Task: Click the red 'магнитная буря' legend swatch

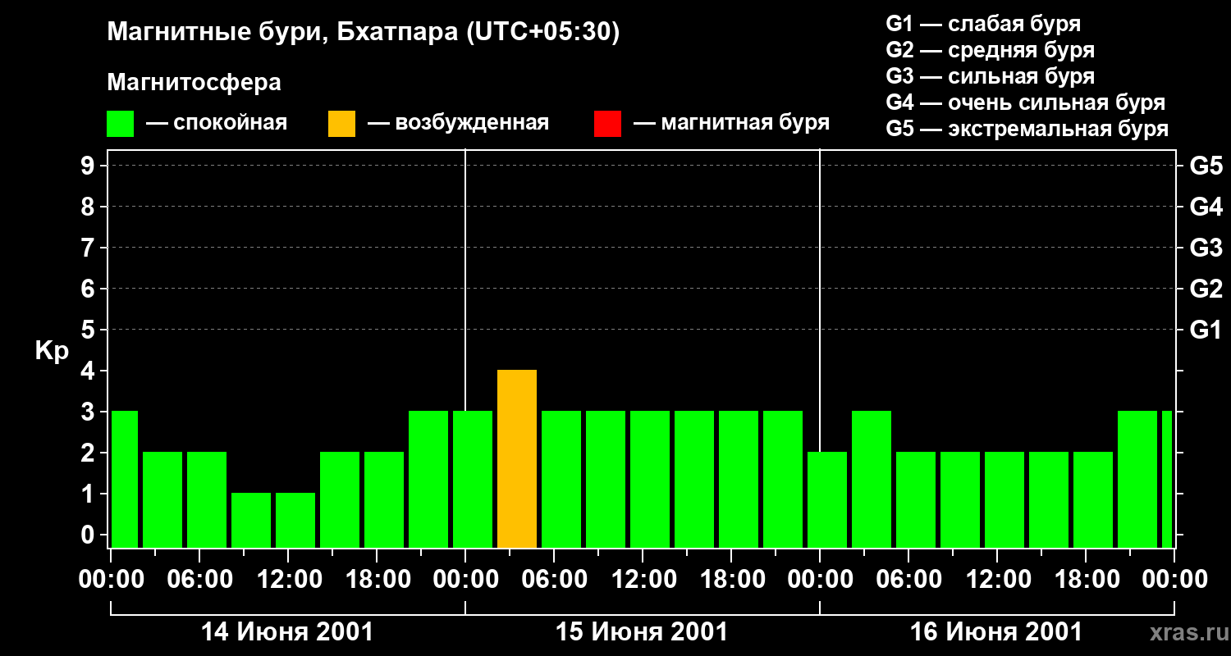Action: (x=607, y=124)
